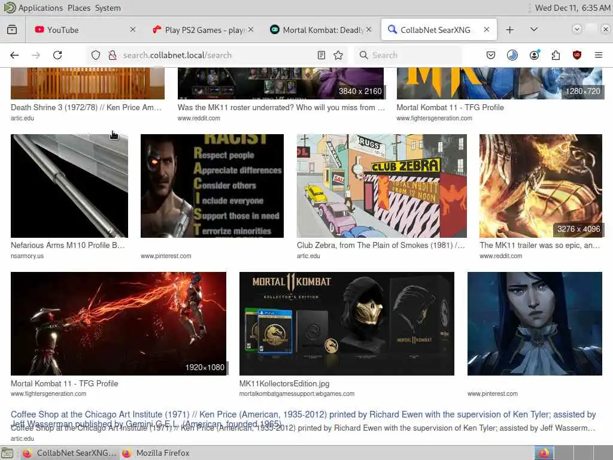Viewport: 613px width, 460px height.
Task: Click the blue circular extension icon in toolbar
Action: [x=512, y=55]
